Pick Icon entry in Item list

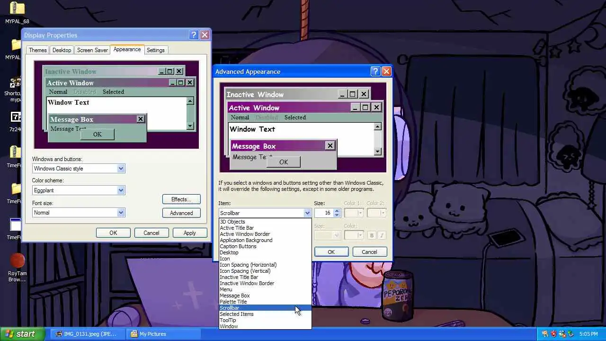tap(265, 259)
